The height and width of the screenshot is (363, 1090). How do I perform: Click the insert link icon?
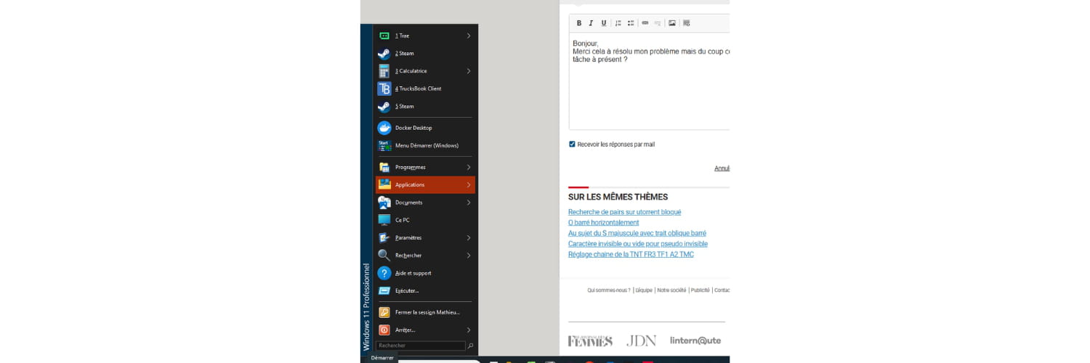(645, 23)
